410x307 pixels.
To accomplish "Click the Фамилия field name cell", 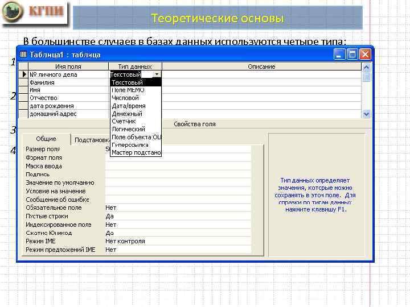I will (68, 82).
